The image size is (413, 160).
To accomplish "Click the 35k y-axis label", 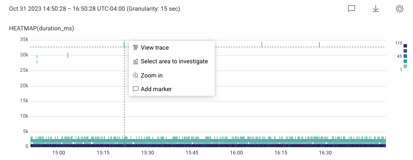I will (24, 40).
